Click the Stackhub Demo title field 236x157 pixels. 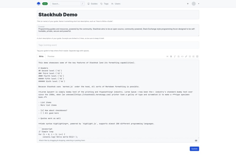pyautogui.click(x=118, y=15)
